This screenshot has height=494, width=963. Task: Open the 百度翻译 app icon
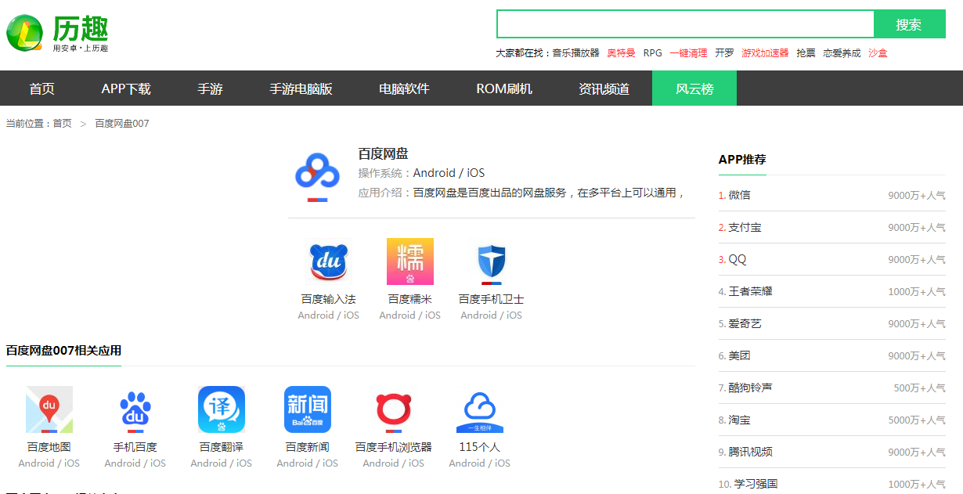[x=222, y=409]
